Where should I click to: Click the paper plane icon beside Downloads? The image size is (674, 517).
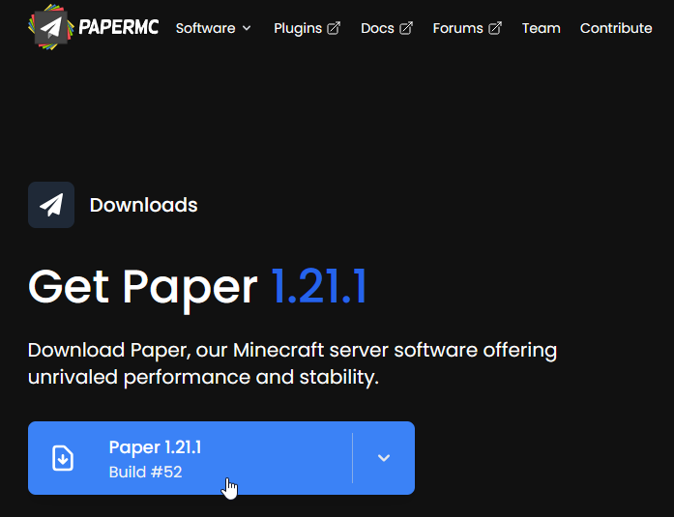(51, 205)
